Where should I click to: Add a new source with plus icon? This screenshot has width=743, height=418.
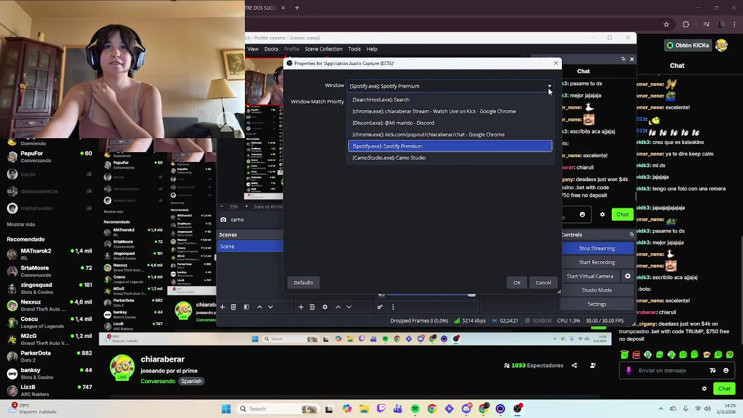pos(301,307)
